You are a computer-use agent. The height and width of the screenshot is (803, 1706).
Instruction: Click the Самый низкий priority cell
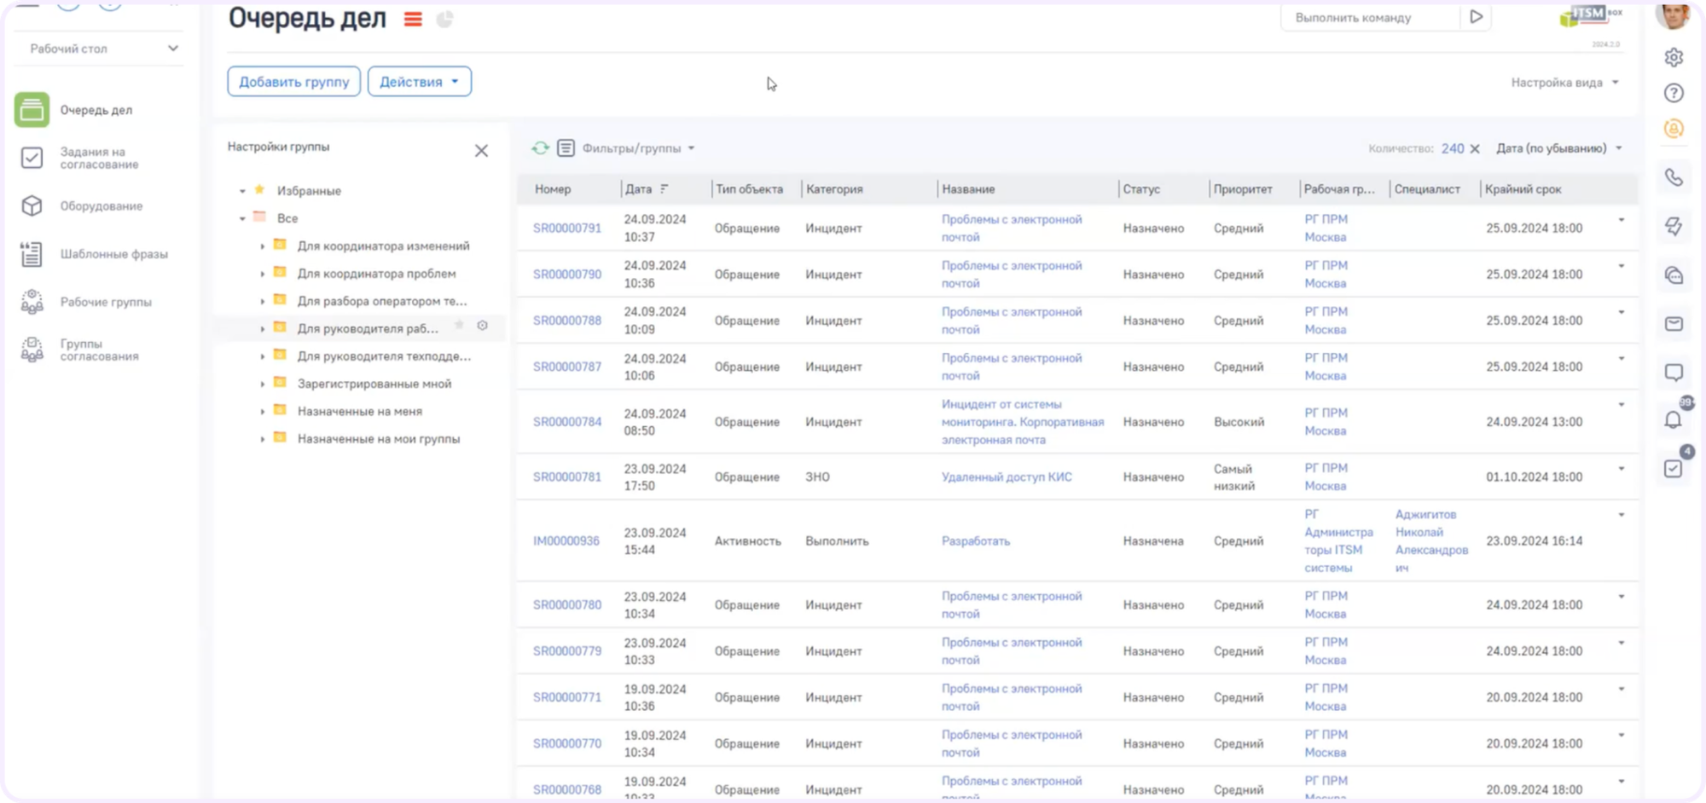coord(1234,477)
